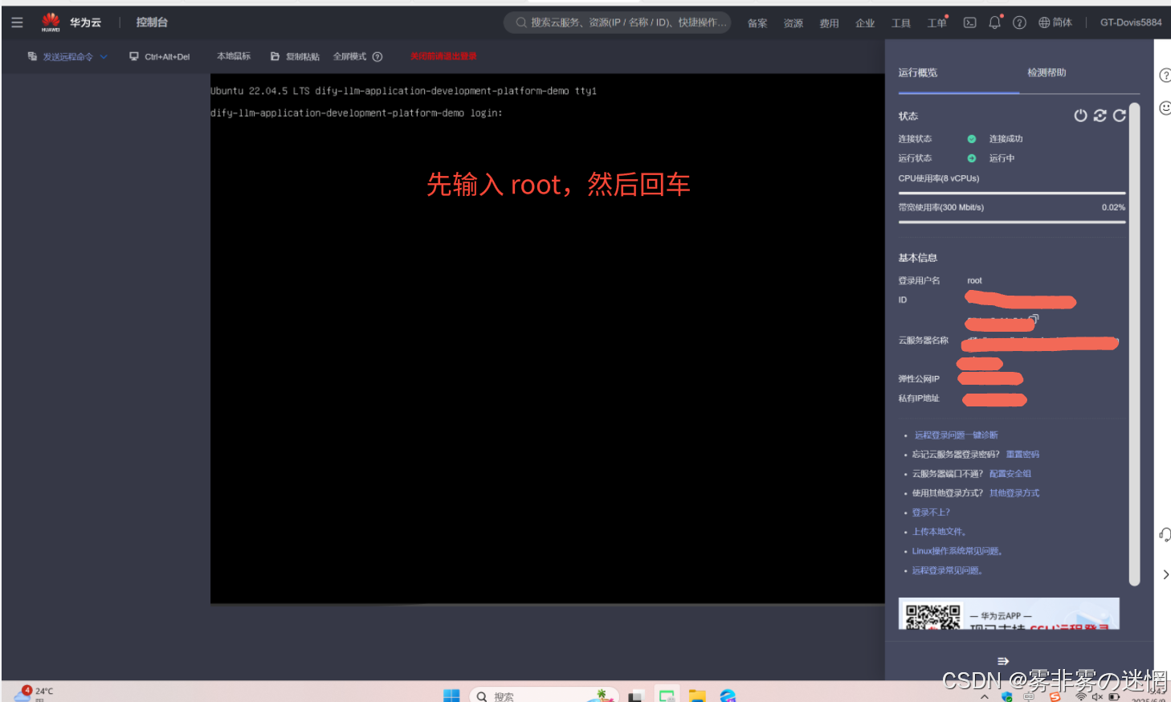Open the GT-Dovis5884 account menu
Viewport: 1171px width, 702px height.
click(x=1130, y=22)
